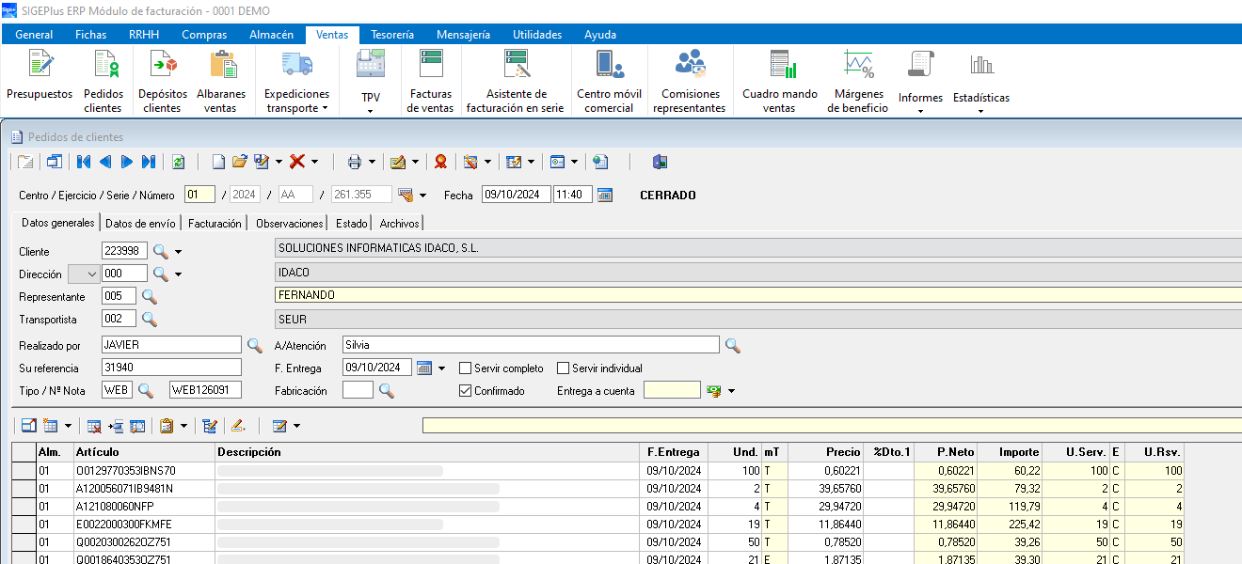Open the Utilidades menu
Image resolution: width=1242 pixels, height=564 pixels.
tap(537, 35)
